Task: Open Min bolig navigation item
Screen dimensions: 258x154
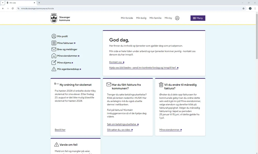Action: (x=141, y=18)
